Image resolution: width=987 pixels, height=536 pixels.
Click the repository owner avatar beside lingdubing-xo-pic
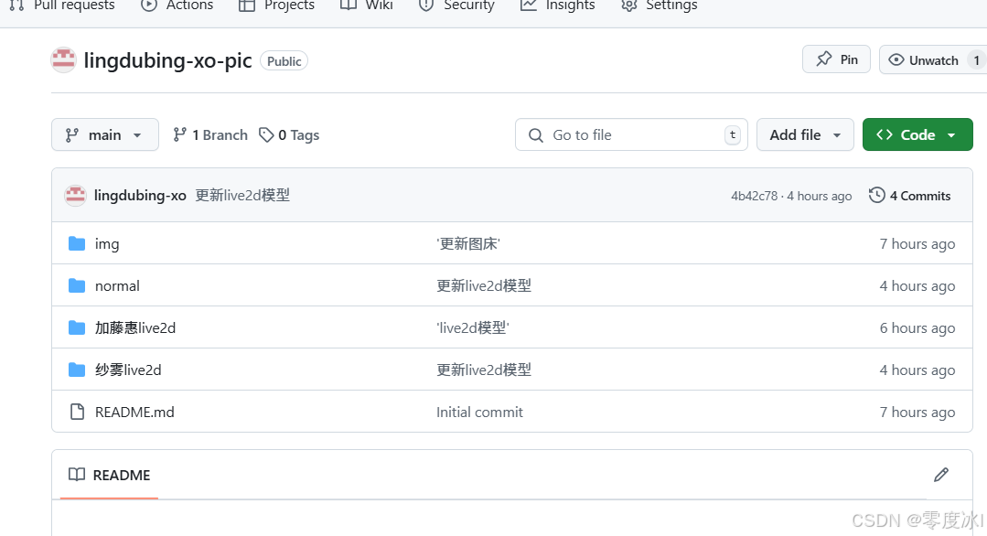64,60
